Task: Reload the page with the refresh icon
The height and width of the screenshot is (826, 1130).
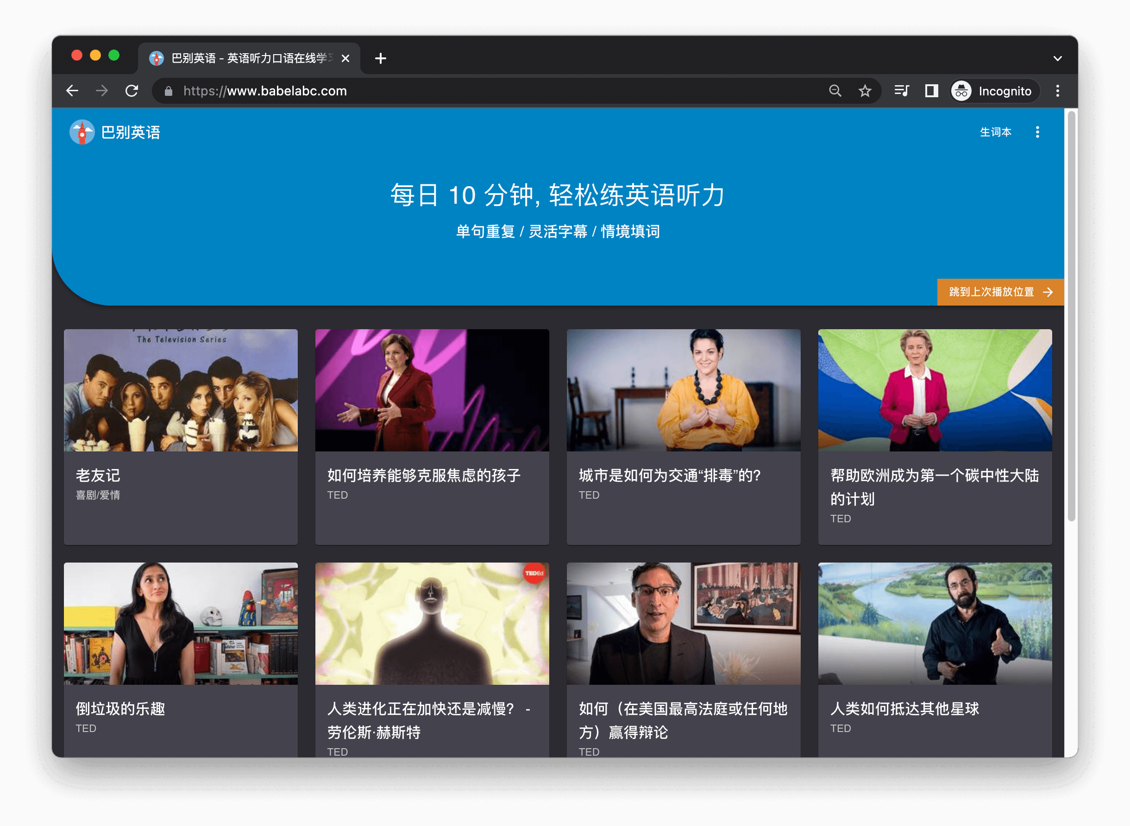Action: (x=132, y=91)
